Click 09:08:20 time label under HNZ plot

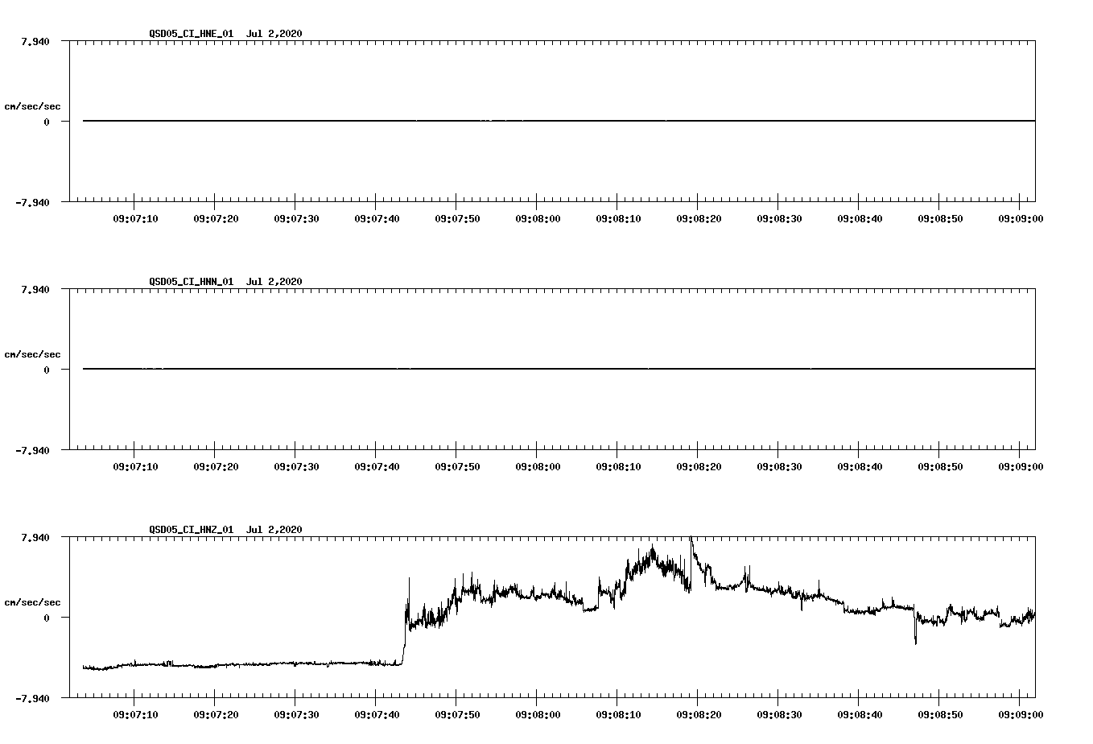[x=699, y=714]
